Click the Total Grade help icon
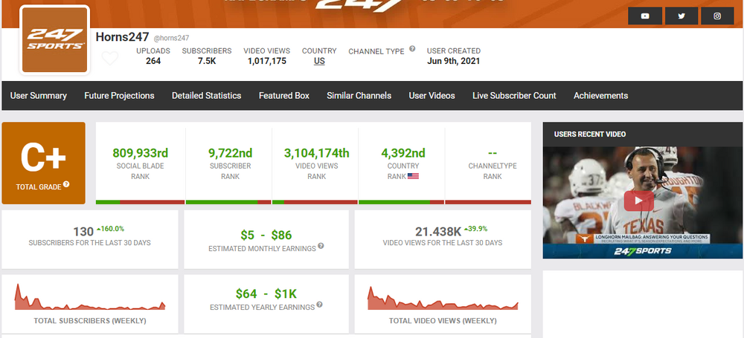The image size is (744, 338). click(x=66, y=183)
